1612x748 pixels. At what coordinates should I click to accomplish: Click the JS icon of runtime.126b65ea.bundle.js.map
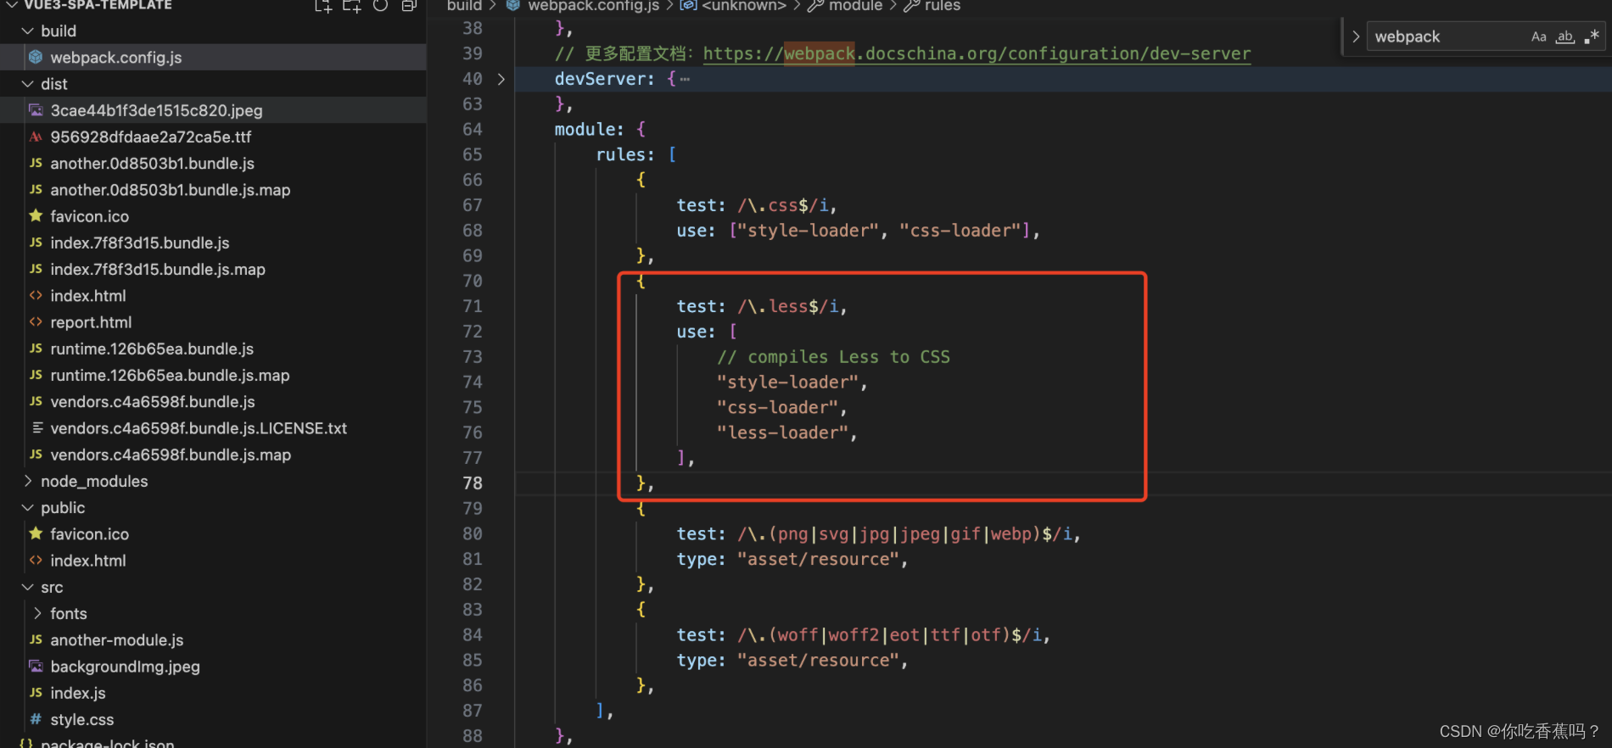pyautogui.click(x=36, y=375)
